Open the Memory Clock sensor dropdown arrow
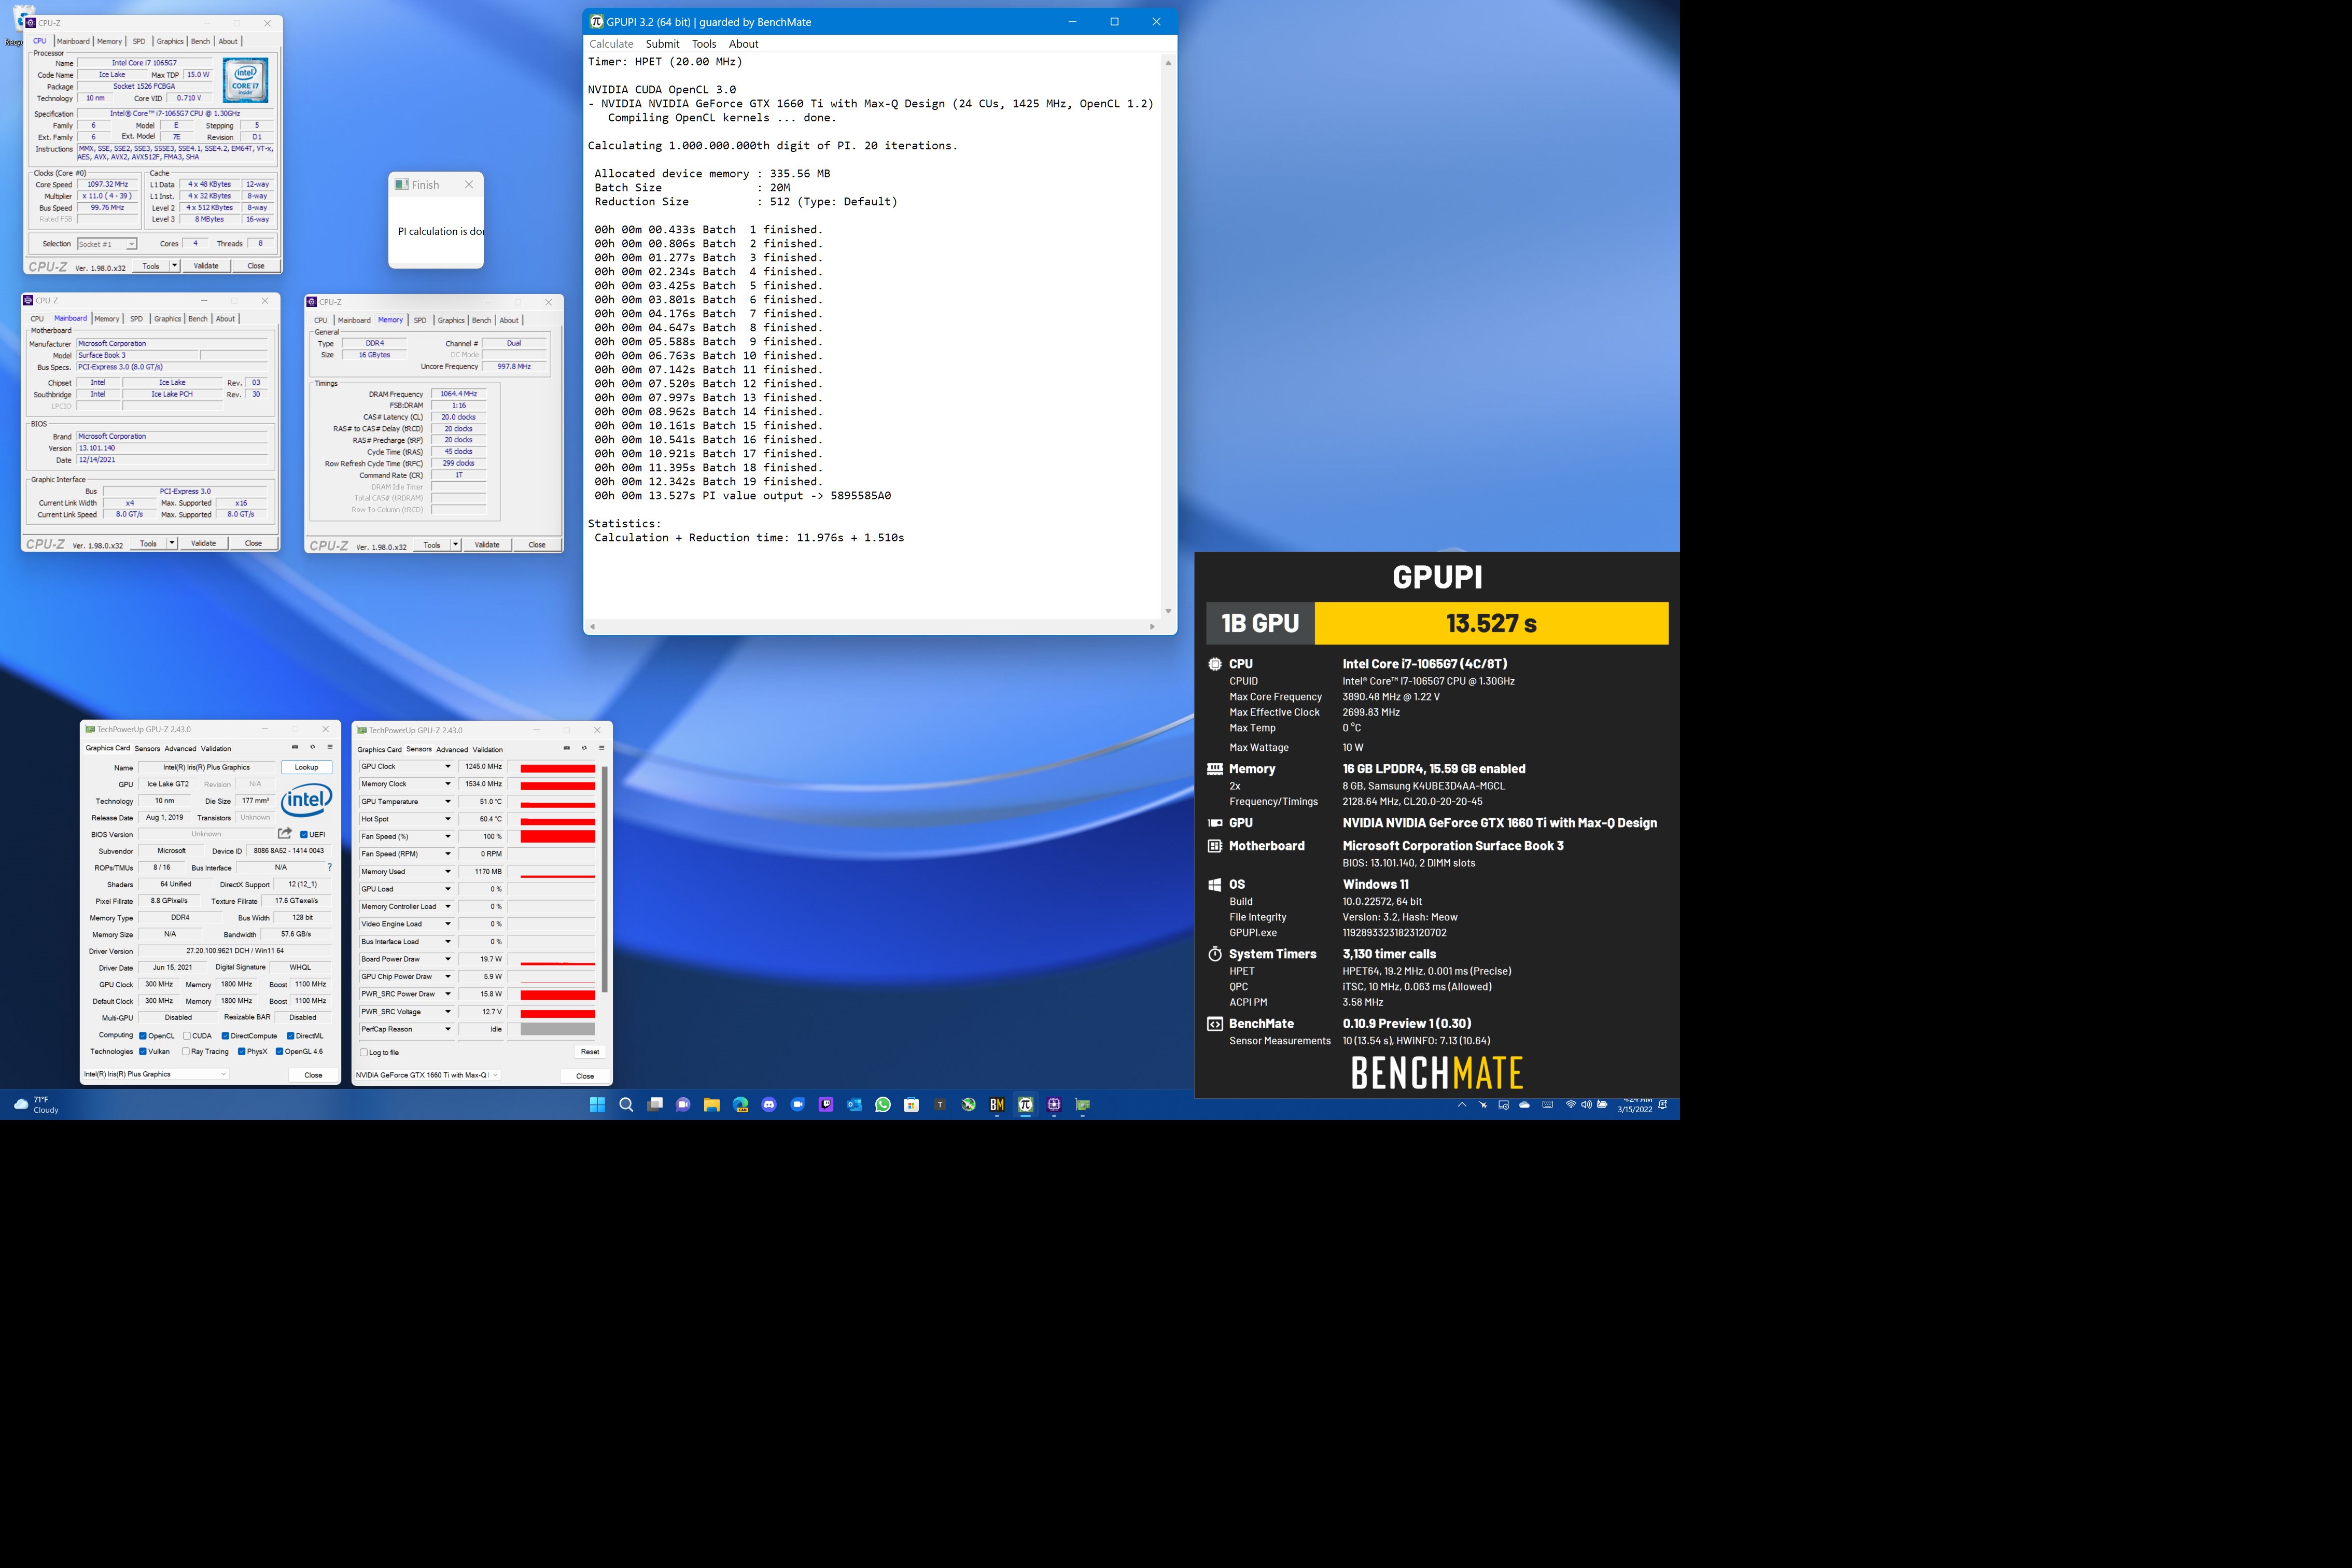This screenshot has height=1568, width=2352. [447, 784]
